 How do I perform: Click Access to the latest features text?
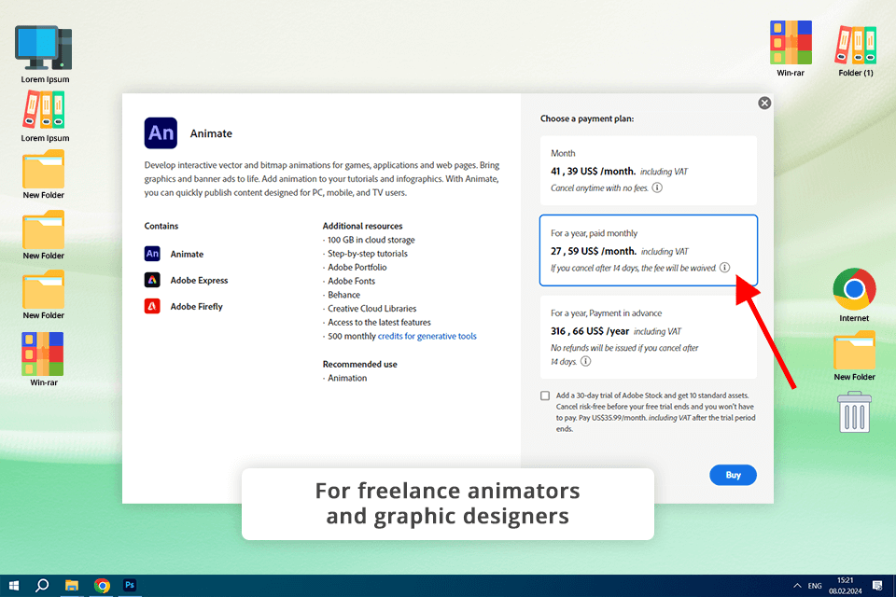click(380, 322)
